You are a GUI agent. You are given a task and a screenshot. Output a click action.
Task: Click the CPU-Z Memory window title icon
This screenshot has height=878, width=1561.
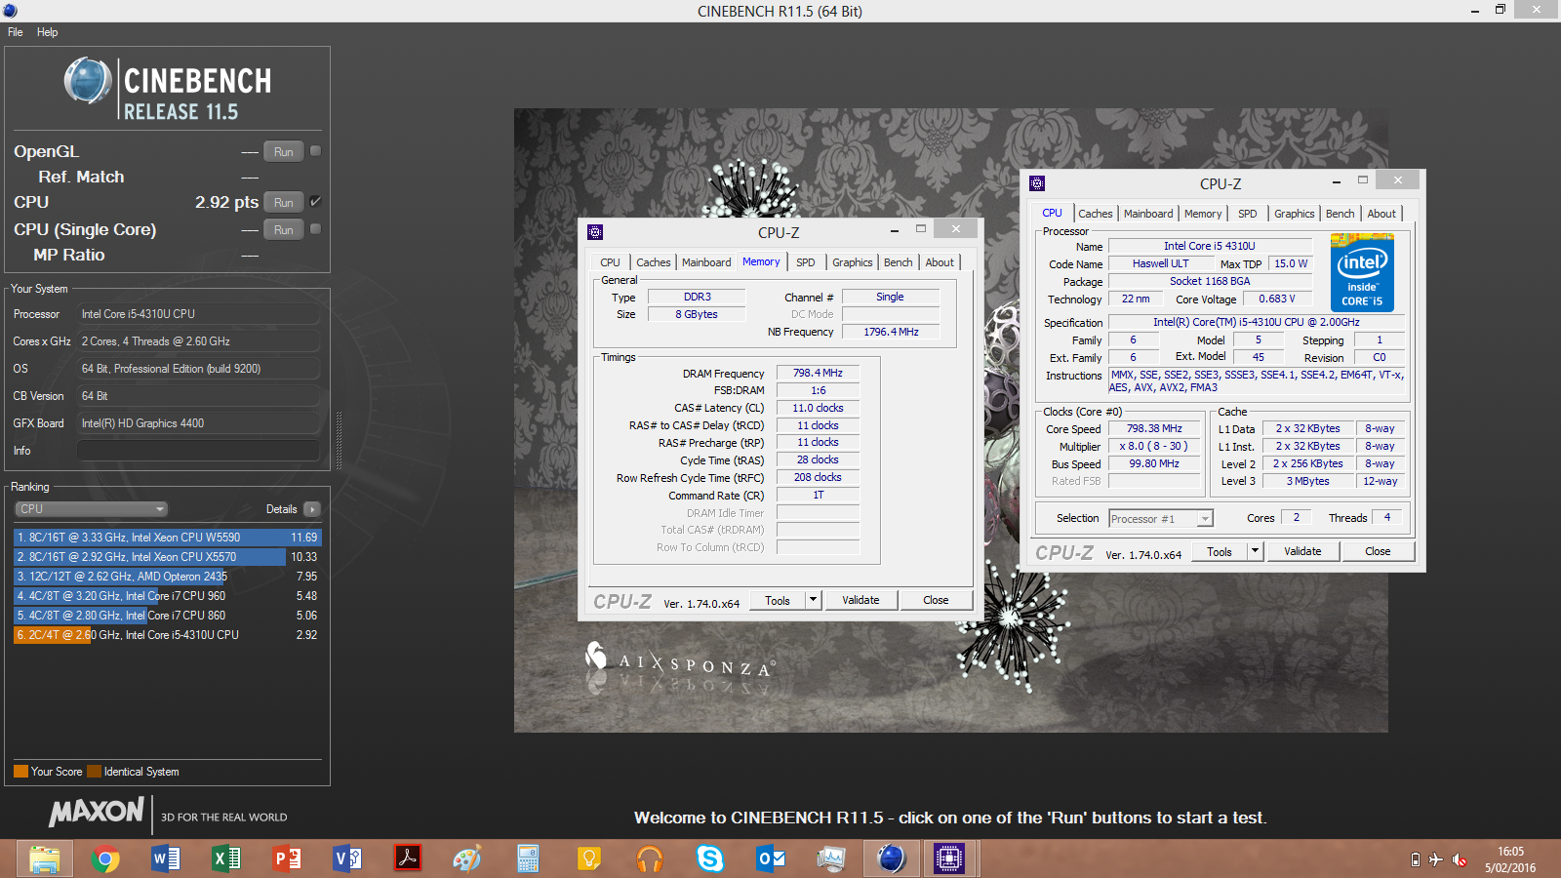point(595,232)
